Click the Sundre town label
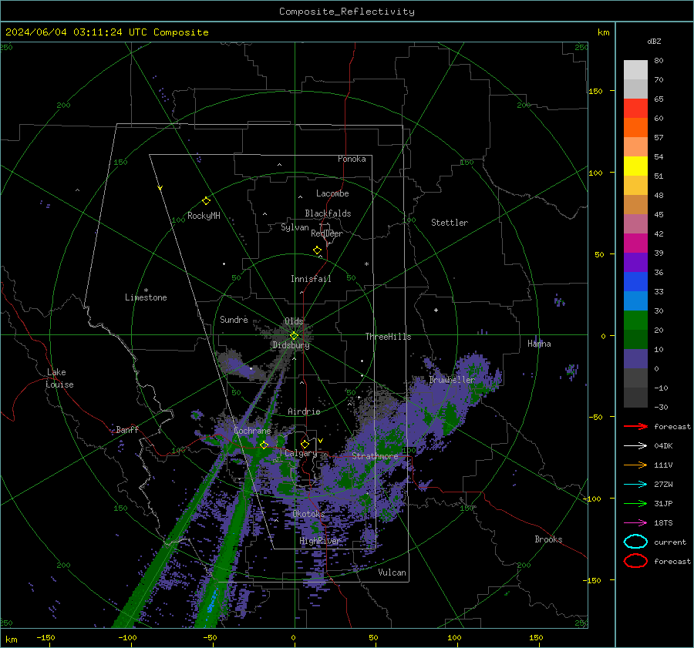The width and height of the screenshot is (694, 648). coord(234,320)
